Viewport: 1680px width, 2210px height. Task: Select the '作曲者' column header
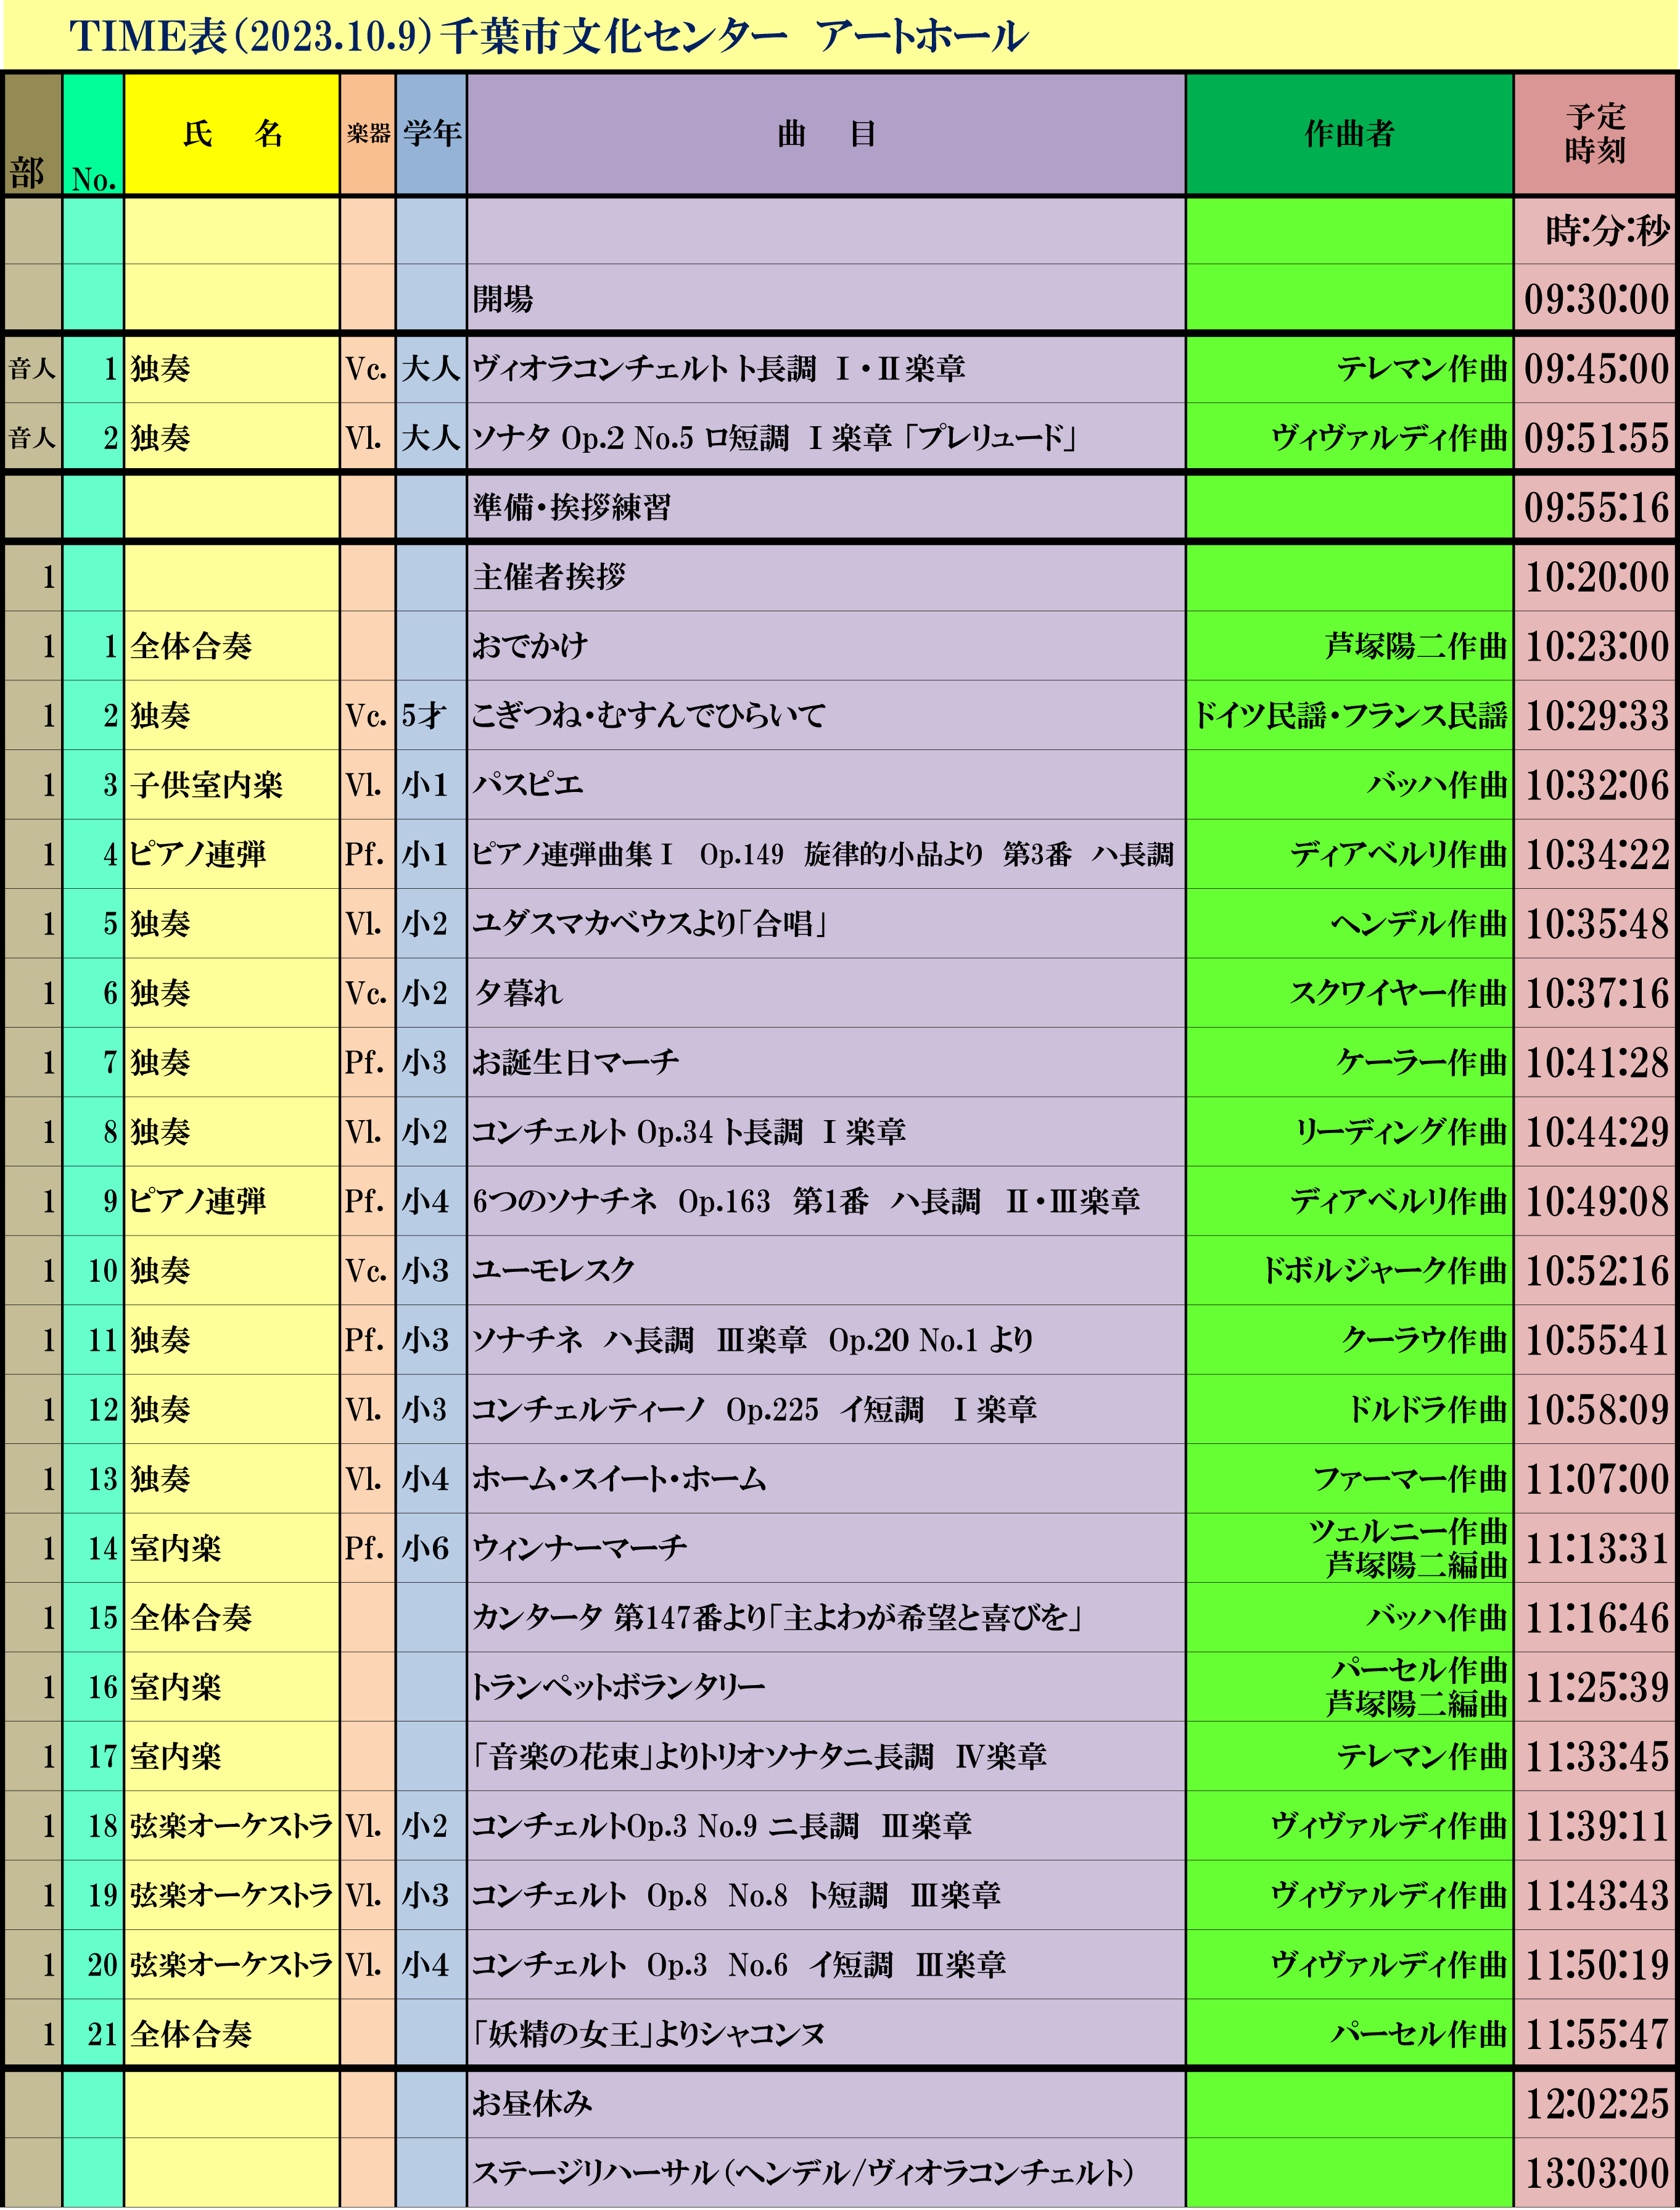point(1349,134)
